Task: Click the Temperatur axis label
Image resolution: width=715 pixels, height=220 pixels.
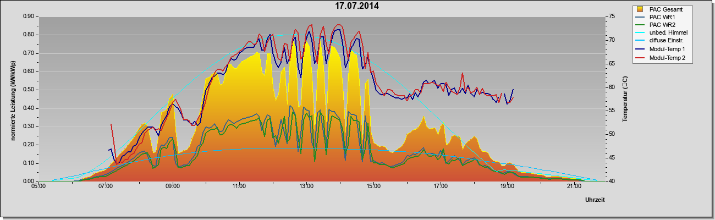Action: click(625, 99)
